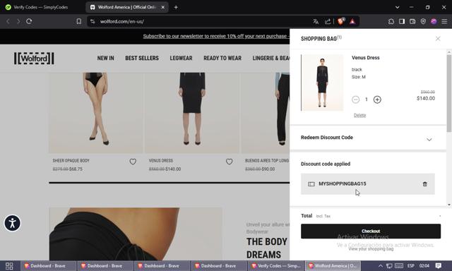Switch to Verify Codes — SimplyCodes tab
Image resolution: width=452 pixels, height=271 pixels.
pos(41,7)
